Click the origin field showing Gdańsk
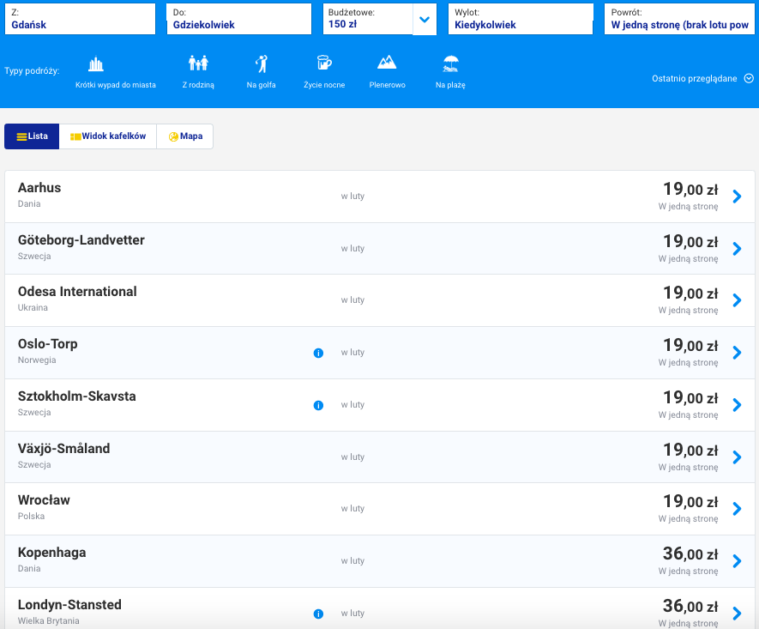The height and width of the screenshot is (629, 759). pyautogui.click(x=82, y=19)
